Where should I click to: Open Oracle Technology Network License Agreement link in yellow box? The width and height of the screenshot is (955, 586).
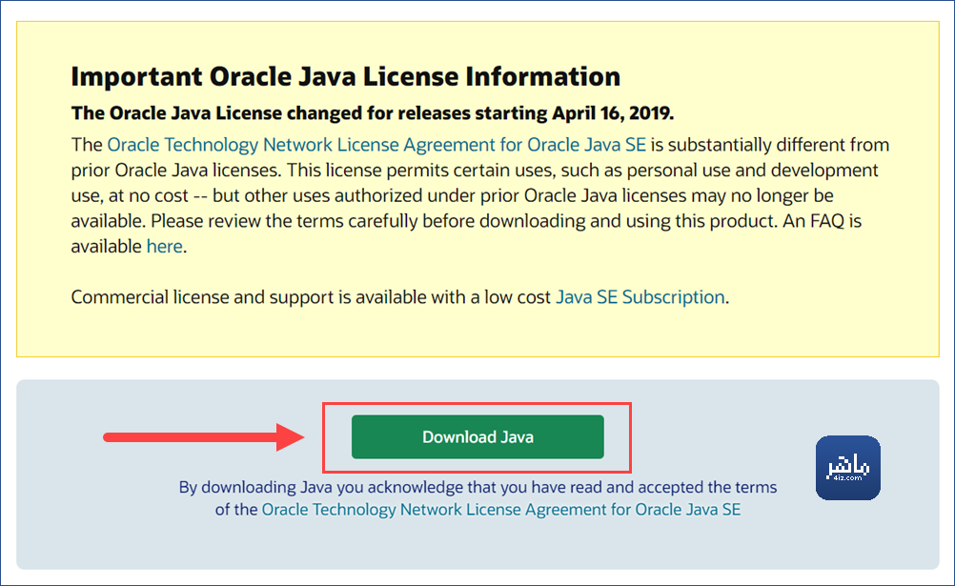coord(376,145)
